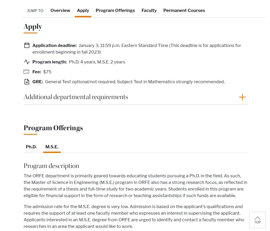The height and width of the screenshot is (231, 270).
Task: Click the JUMP TO label
Action: click(35, 11)
